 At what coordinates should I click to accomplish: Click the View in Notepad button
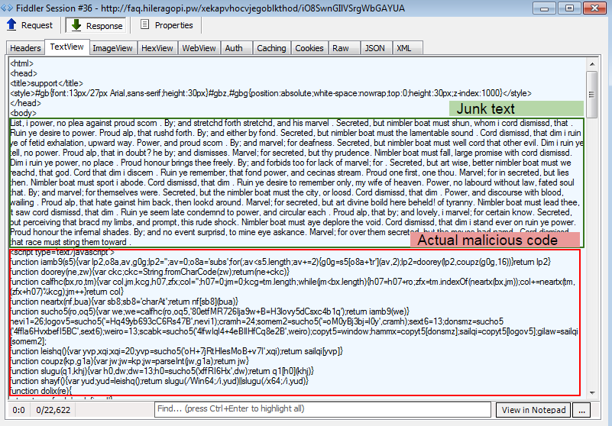click(533, 410)
